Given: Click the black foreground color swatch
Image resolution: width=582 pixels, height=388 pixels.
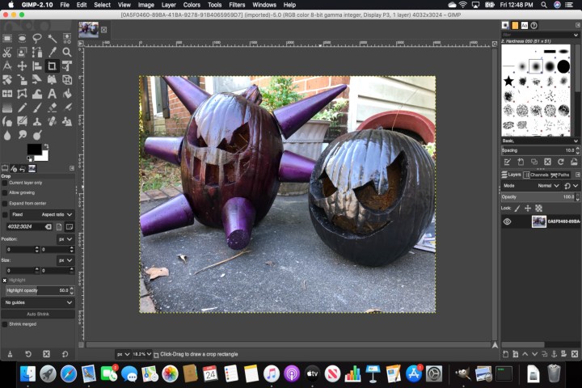Looking at the screenshot, I should point(33,150).
